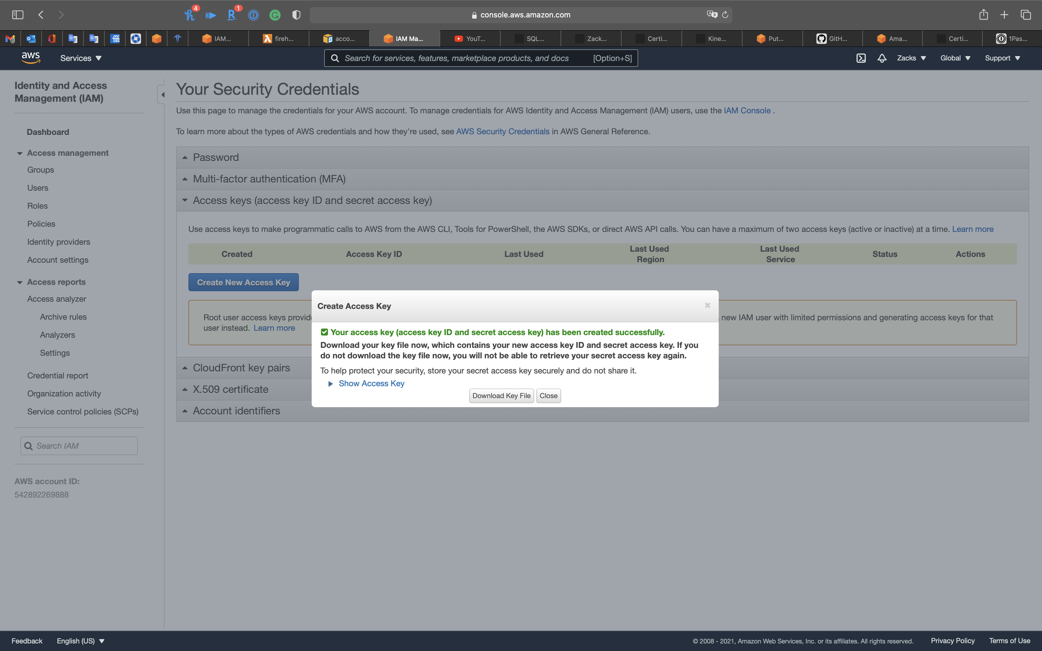Viewport: 1042px width, 651px height.
Task: Click the Safari sidebar toggle icon
Action: (18, 15)
